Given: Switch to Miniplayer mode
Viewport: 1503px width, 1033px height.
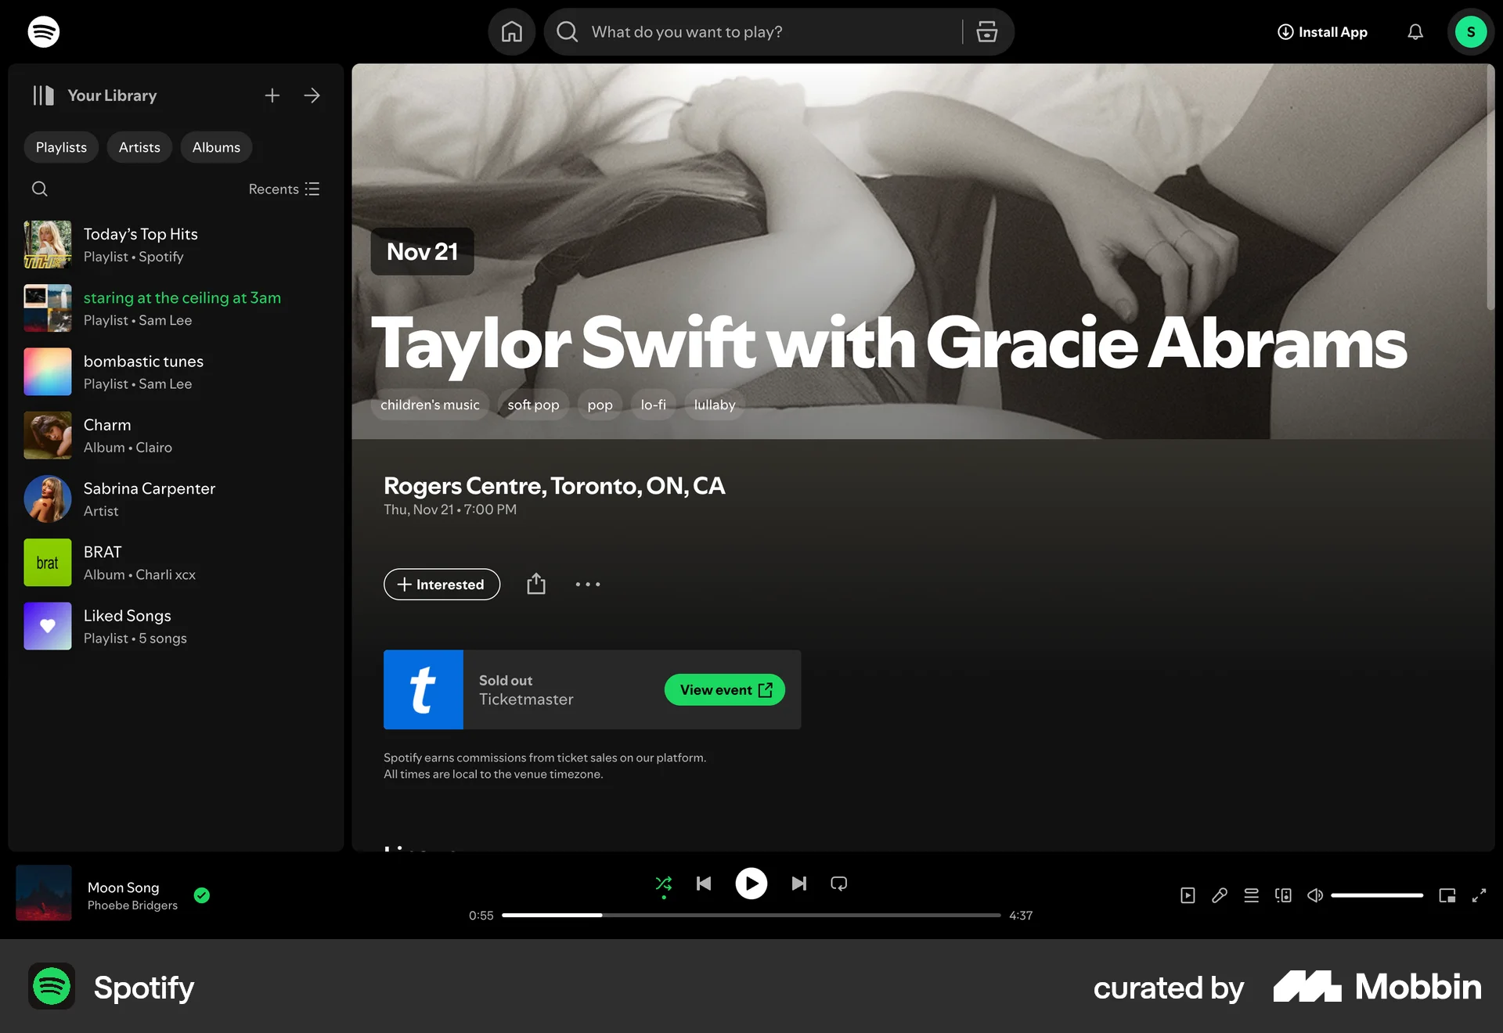Looking at the screenshot, I should pyautogui.click(x=1447, y=895).
